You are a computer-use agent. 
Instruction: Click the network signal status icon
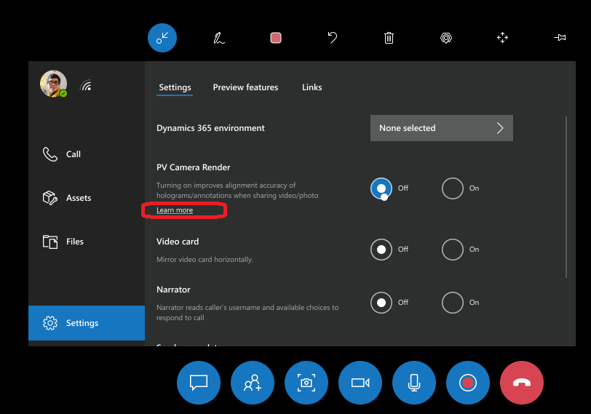click(86, 86)
